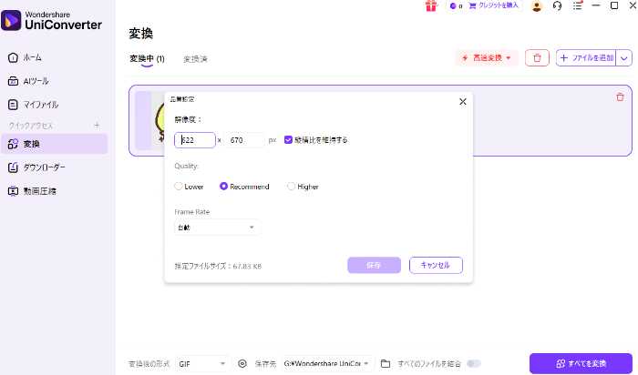Switch to the 変換済 tab
Viewport: 638px width, 375px height.
(195, 59)
